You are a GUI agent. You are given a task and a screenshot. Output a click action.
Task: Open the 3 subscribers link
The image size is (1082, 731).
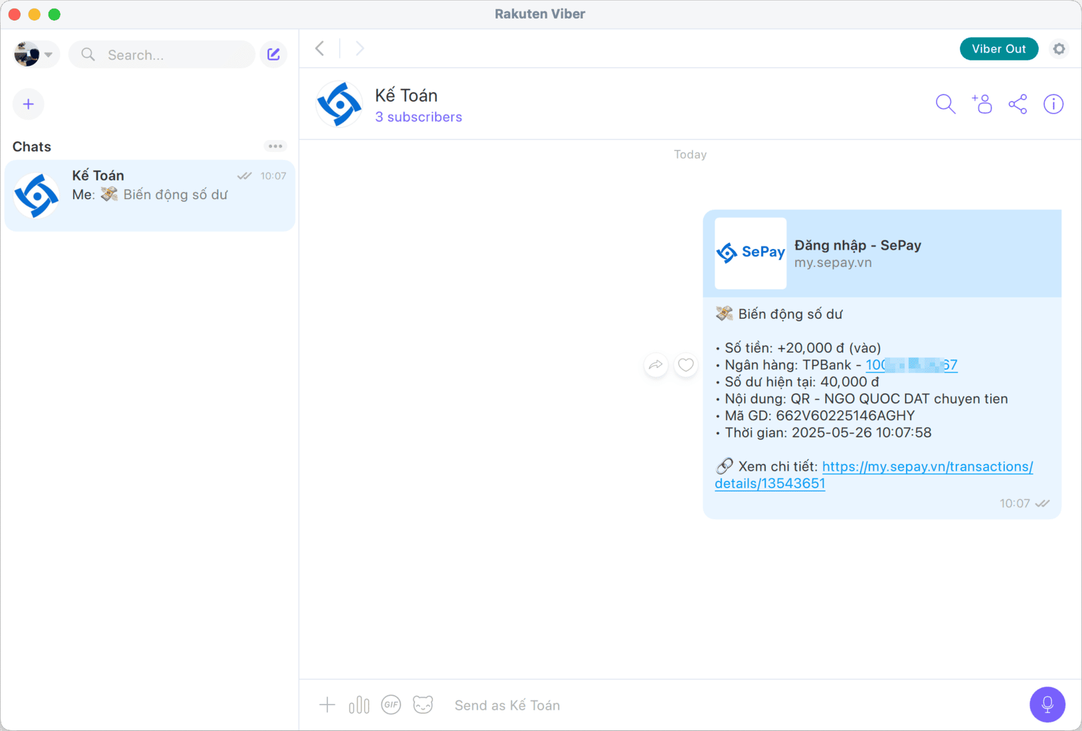418,117
